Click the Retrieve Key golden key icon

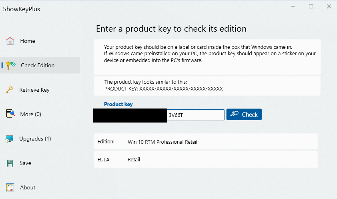coord(10,90)
